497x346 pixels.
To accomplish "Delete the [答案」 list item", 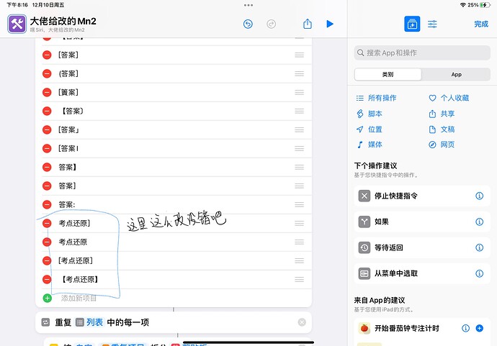I will click(47, 129).
